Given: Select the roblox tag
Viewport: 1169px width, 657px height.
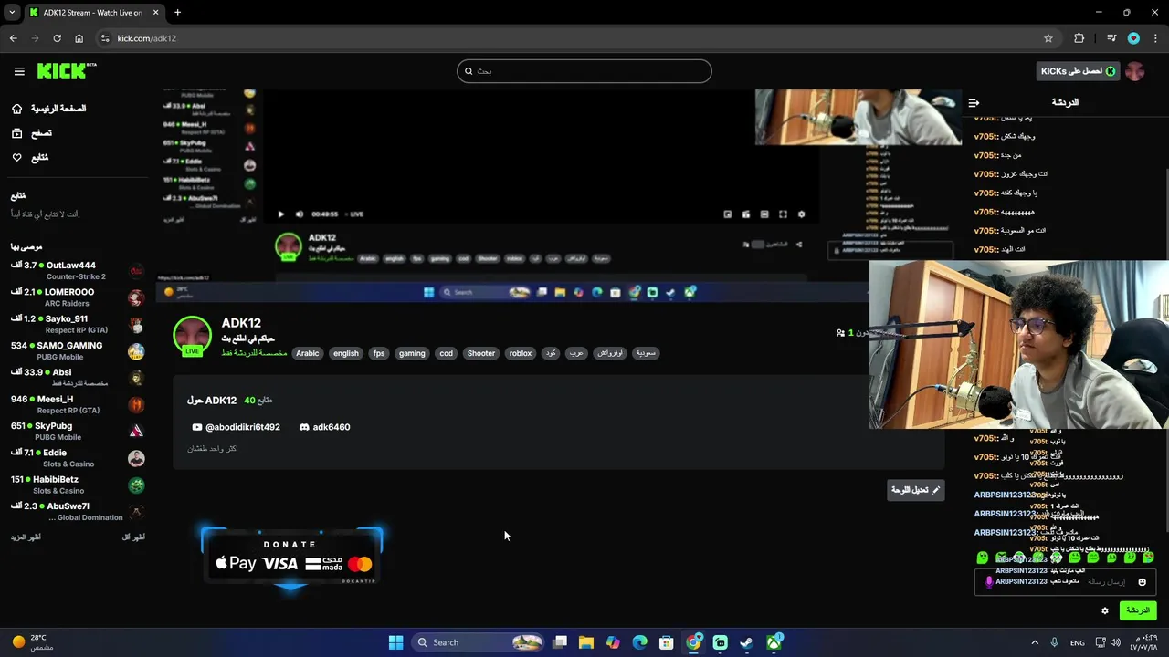Looking at the screenshot, I should (521, 353).
